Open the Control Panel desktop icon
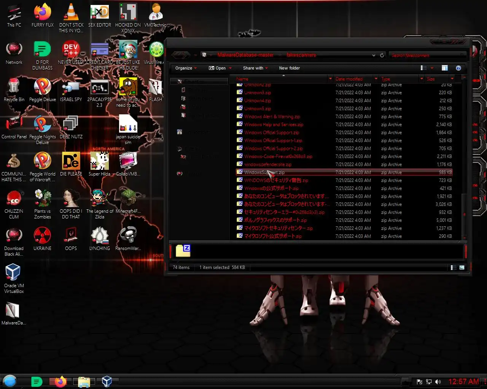This screenshot has width=487, height=389. [x=14, y=128]
